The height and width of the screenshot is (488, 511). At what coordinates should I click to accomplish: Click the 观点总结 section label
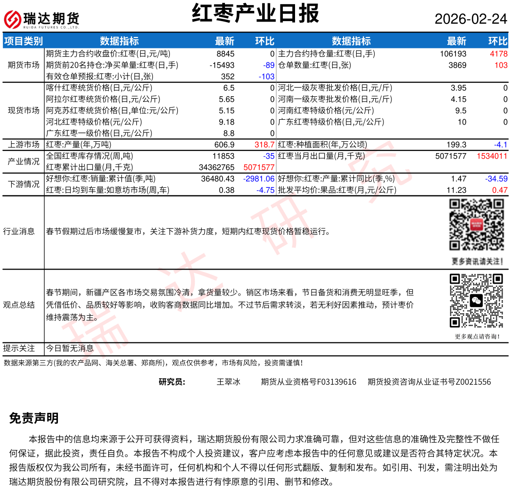tap(19, 305)
